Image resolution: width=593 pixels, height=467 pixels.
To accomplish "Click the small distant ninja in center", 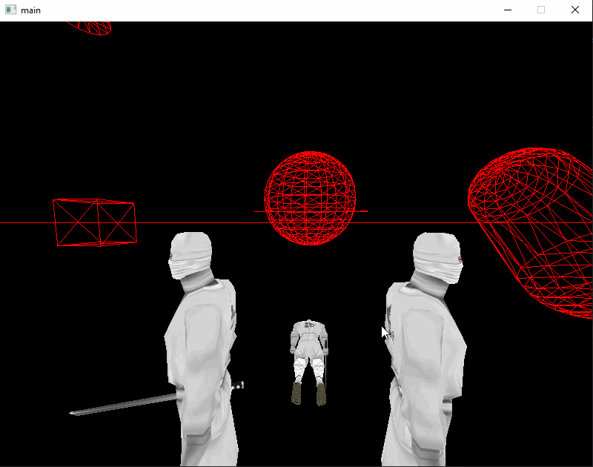I will [x=309, y=362].
